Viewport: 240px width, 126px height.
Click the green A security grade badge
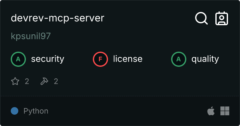(18, 59)
